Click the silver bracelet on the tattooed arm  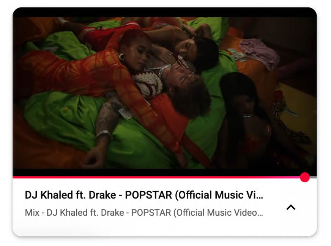click(103, 134)
